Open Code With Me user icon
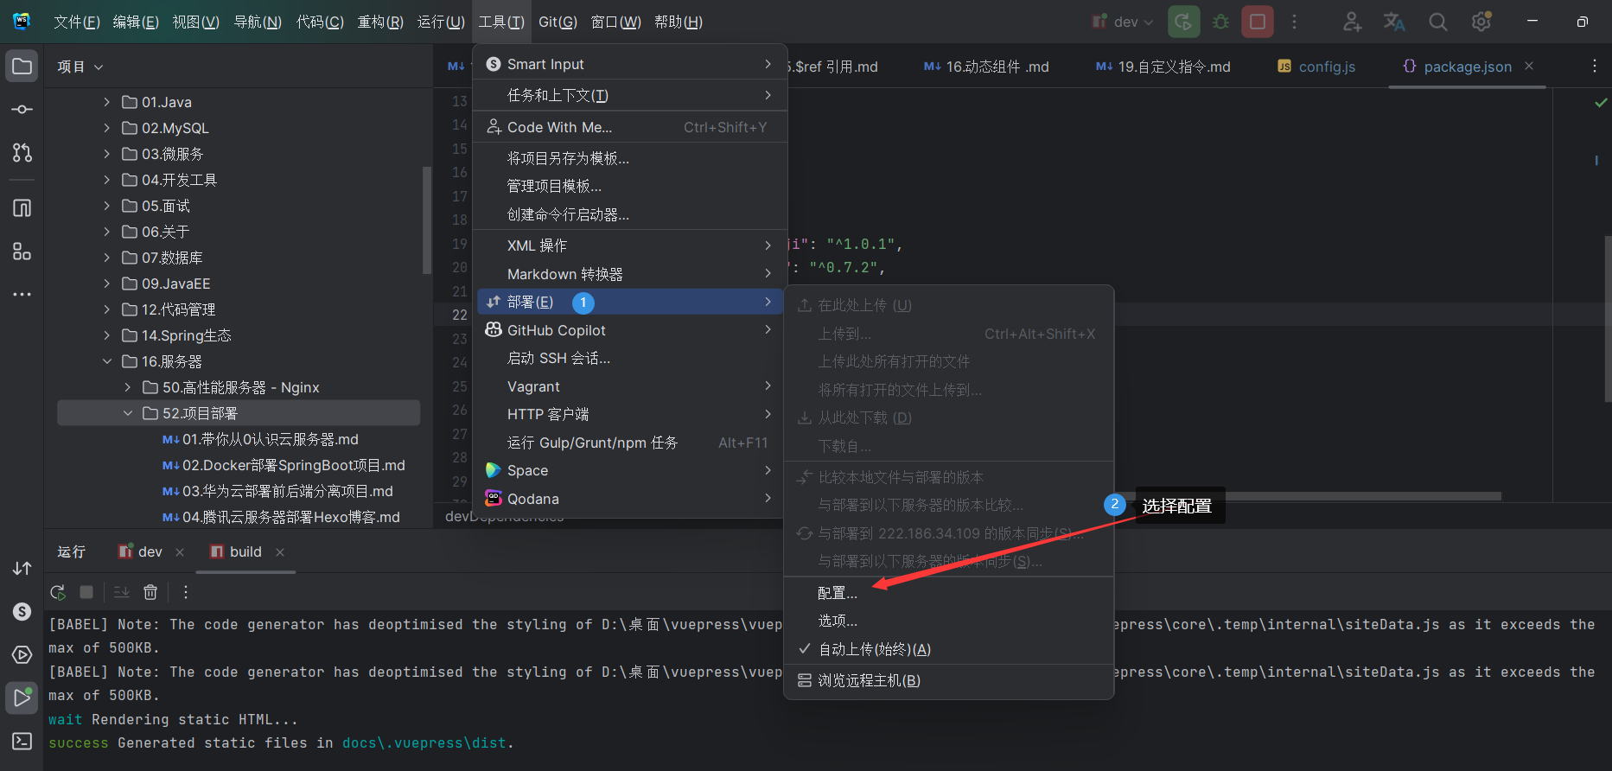 1352,22
